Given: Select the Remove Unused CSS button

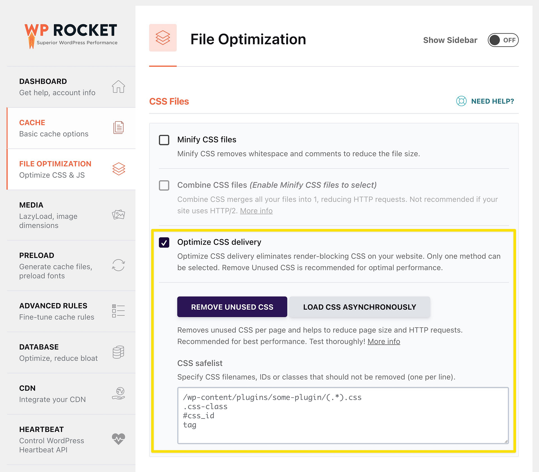Looking at the screenshot, I should 232,307.
